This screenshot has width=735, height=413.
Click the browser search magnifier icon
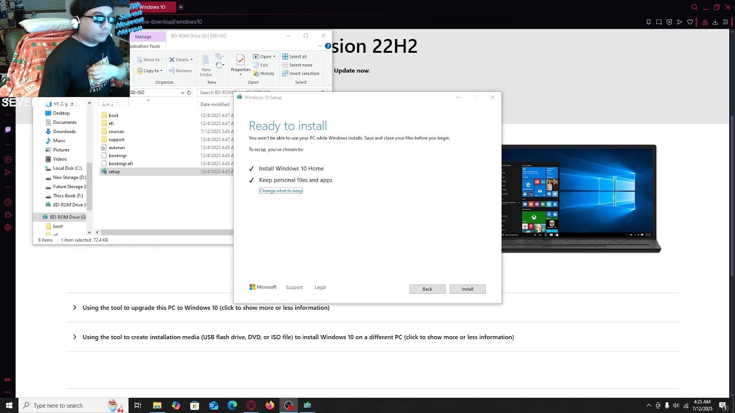point(694,7)
